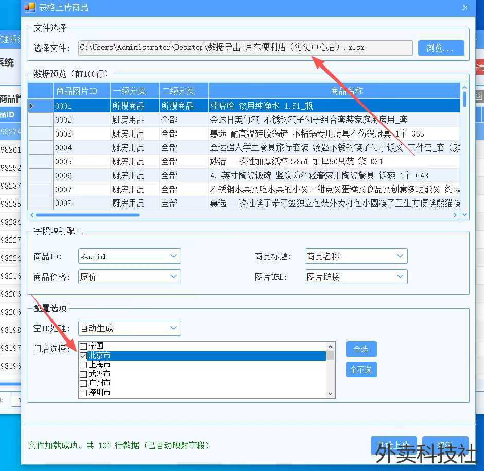Click 98252 row in background window
Image resolution: width=484 pixels, height=471 pixels.
pos(10,167)
